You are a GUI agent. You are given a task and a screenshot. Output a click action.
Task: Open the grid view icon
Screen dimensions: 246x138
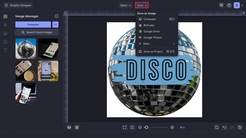click(x=77, y=127)
